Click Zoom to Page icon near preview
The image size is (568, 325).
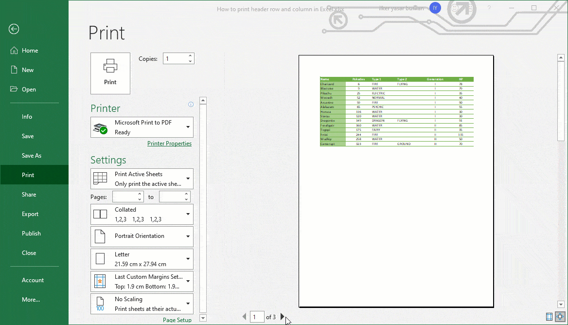560,317
